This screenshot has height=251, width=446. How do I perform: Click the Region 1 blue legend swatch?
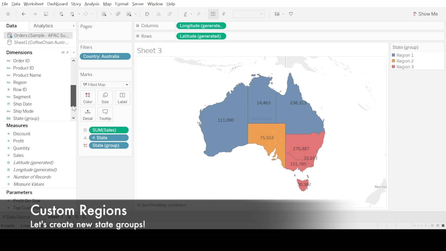393,55
